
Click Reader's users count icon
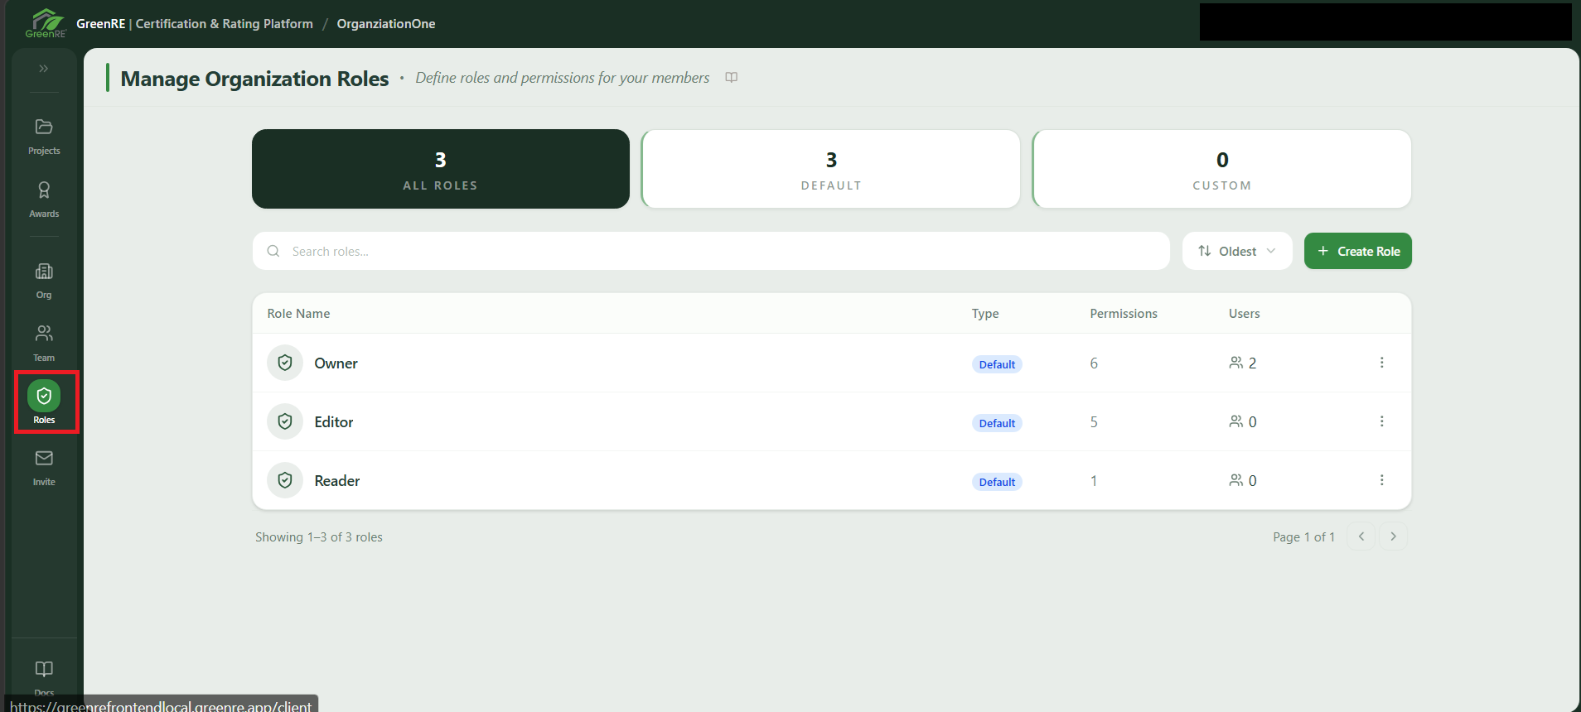click(x=1236, y=480)
